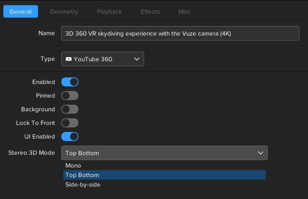
Task: Click the chevron arrow on the Type dropdown
Action: (137, 59)
